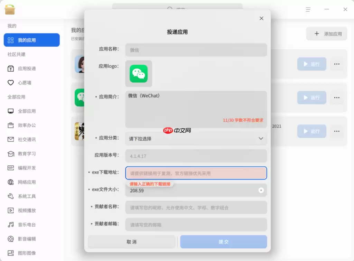The height and width of the screenshot is (261, 354).
Task: Select the 效率办公 category icon
Action: tap(10, 125)
